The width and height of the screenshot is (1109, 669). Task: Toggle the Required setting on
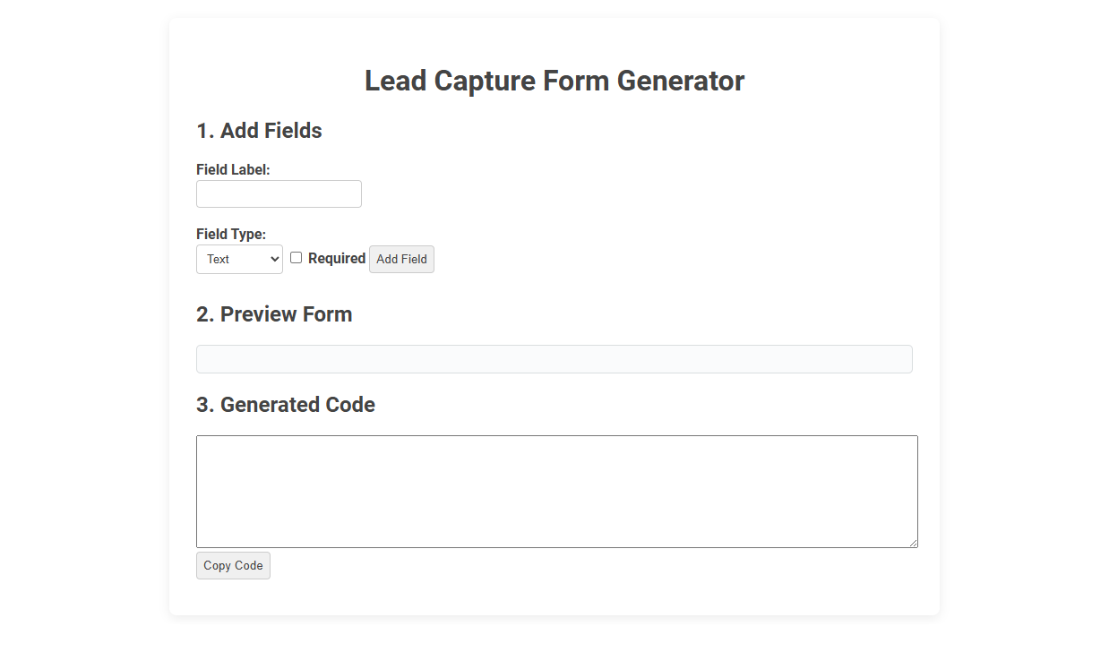coord(296,257)
